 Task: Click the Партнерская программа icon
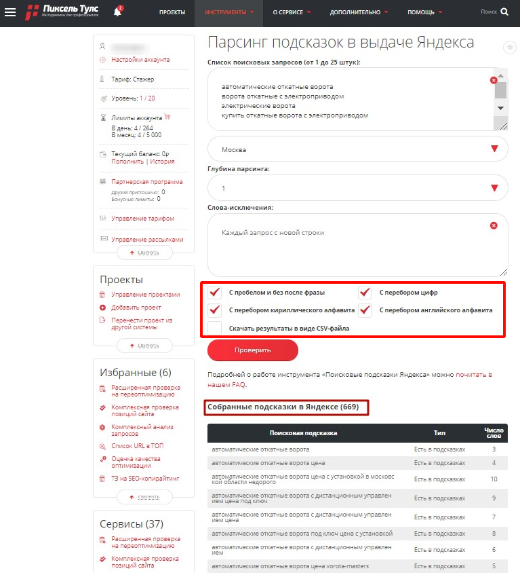coord(103,182)
